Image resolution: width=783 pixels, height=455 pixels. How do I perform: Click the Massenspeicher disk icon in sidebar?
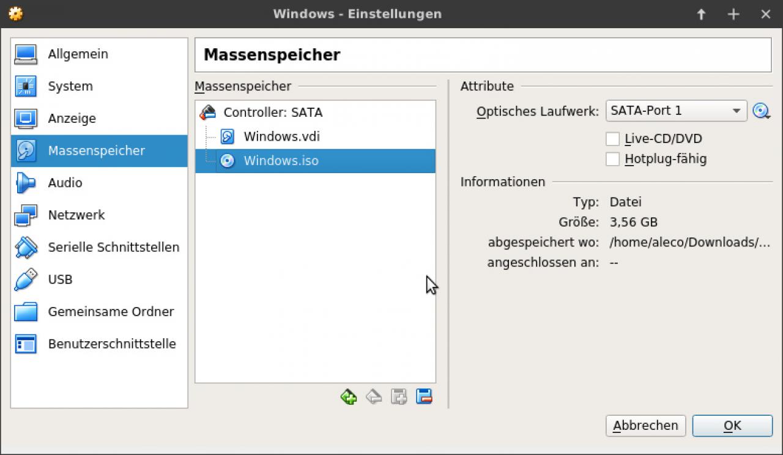pyautogui.click(x=26, y=150)
